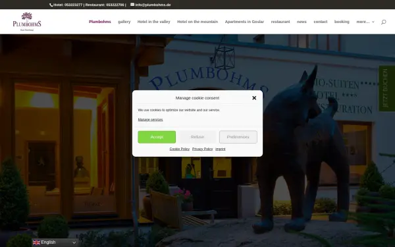Open the Imprint link

pos(221,149)
